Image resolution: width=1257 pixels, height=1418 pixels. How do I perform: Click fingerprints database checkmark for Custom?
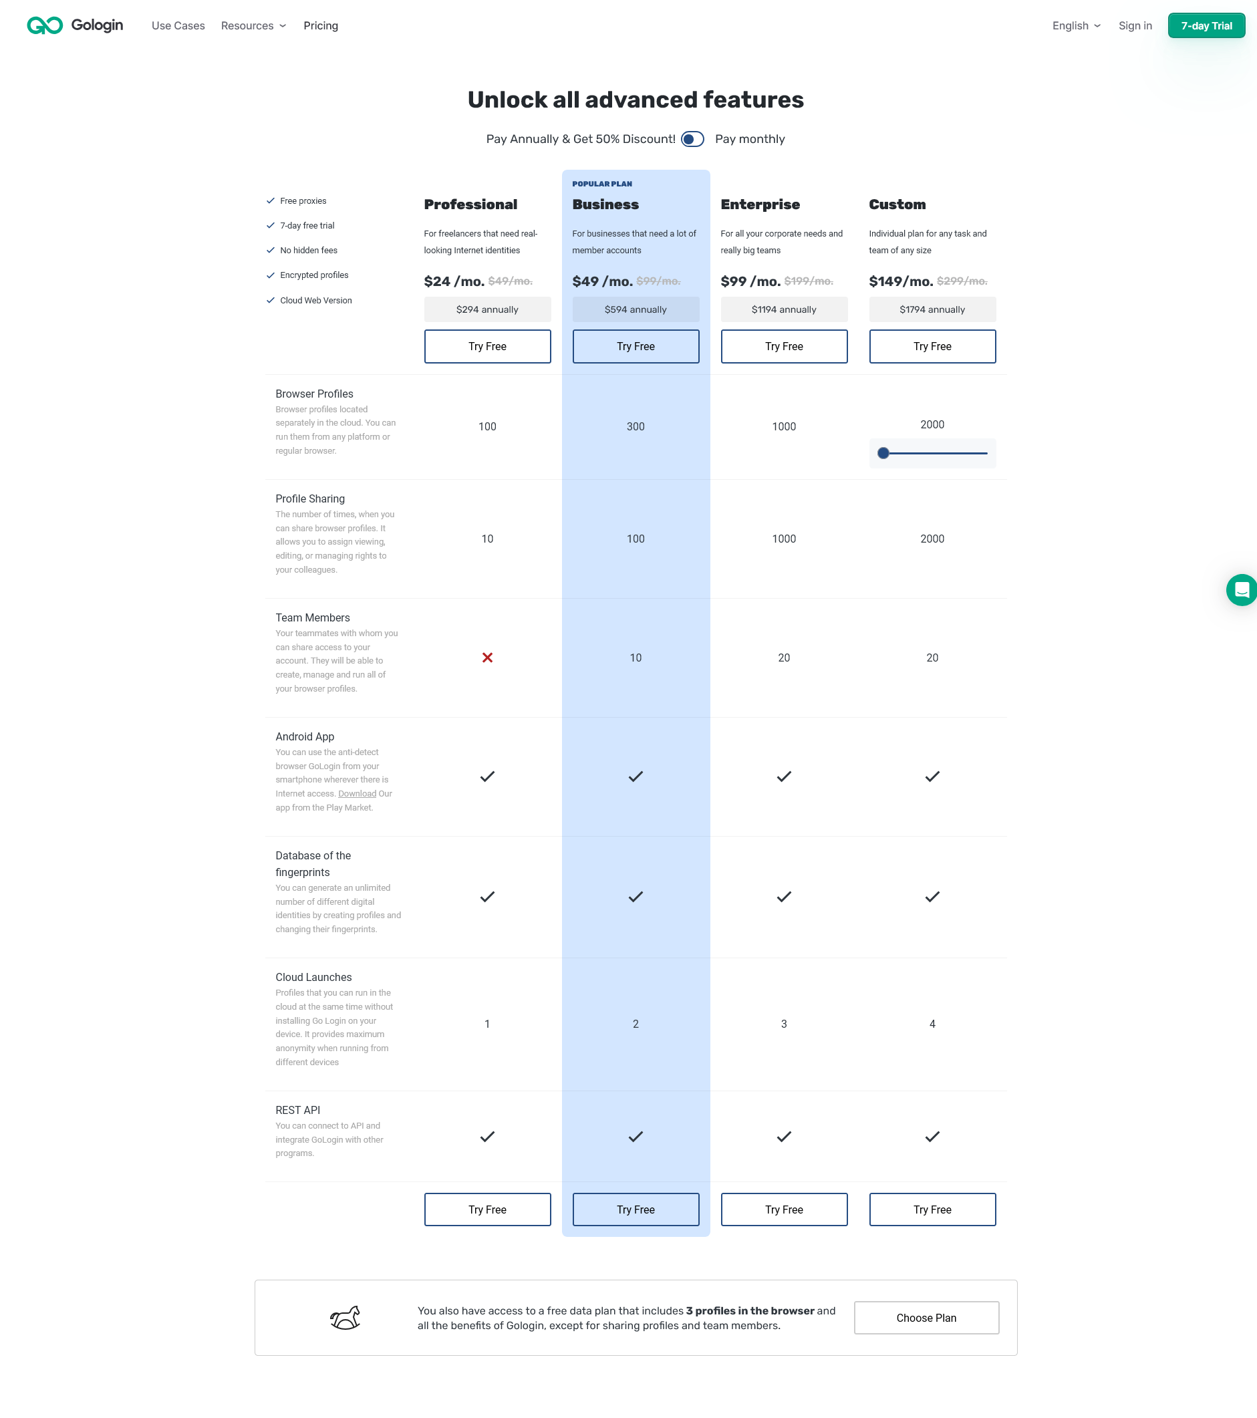tap(932, 896)
